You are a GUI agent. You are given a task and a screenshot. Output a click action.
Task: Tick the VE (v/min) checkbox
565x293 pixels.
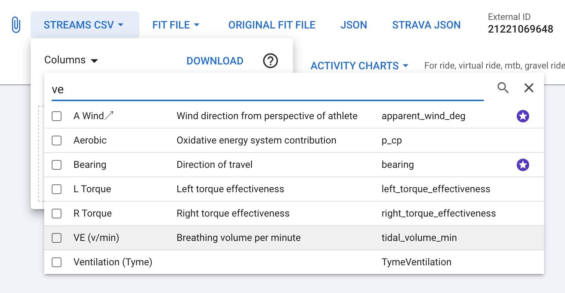pos(57,238)
